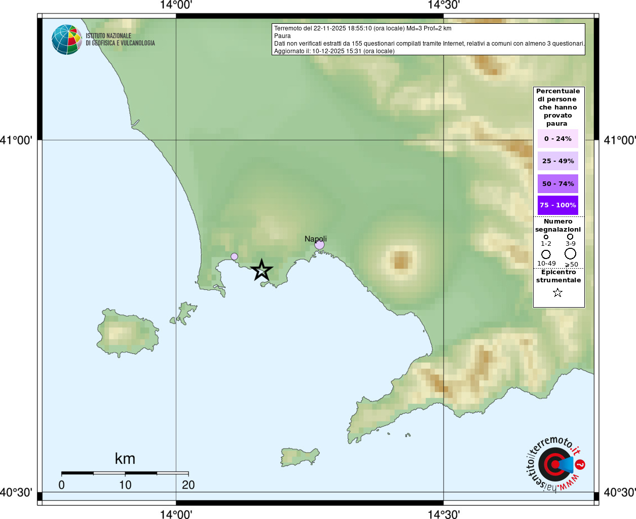Pick the 50 - 74% legend swatch
Viewport: 636px width, 519px height.
click(557, 184)
